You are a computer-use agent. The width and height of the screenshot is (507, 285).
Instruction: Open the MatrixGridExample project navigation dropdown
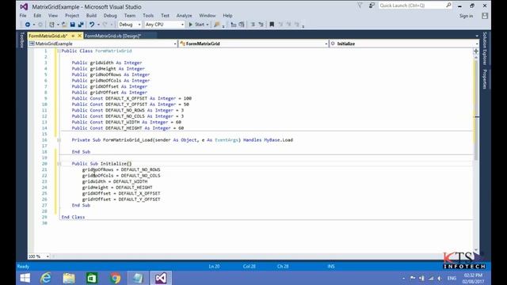103,44
